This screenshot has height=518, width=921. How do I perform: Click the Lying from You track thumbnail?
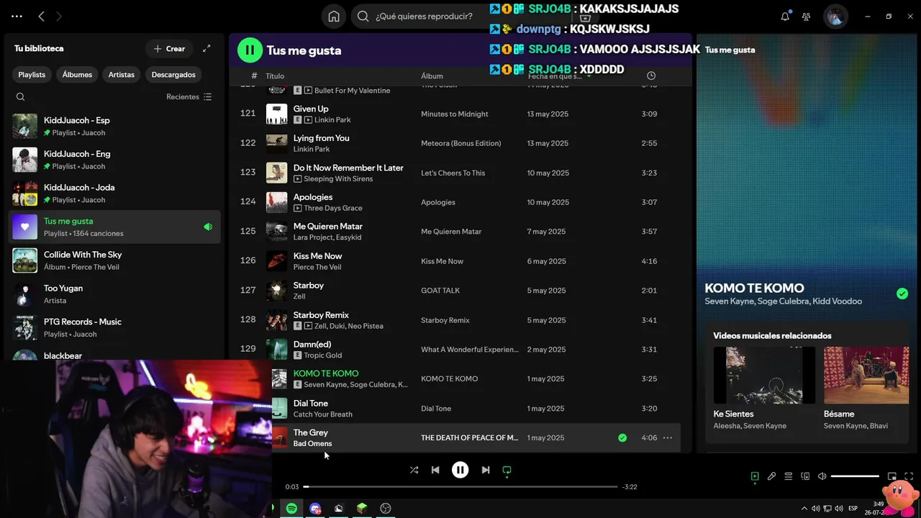[276, 143]
